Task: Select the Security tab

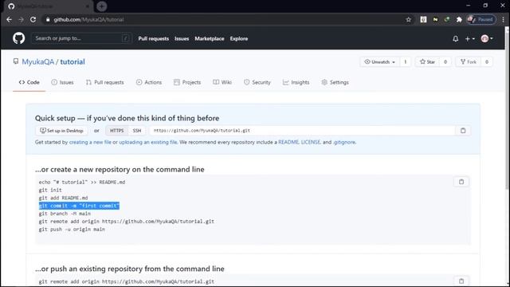Action: coord(257,82)
